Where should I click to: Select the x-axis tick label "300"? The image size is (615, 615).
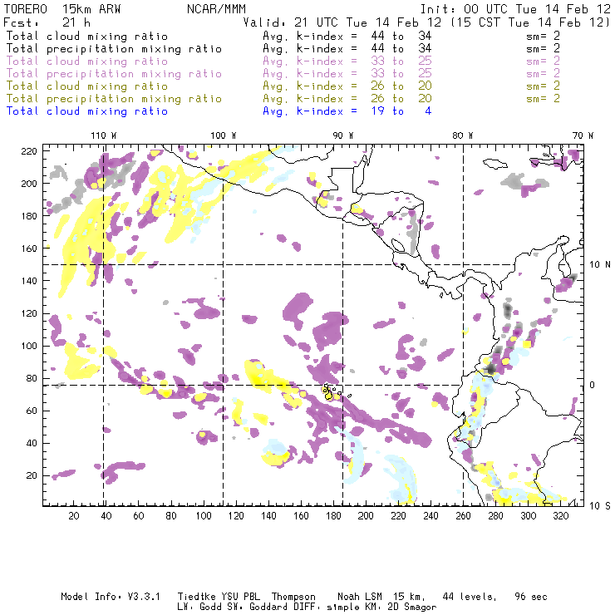point(529,516)
